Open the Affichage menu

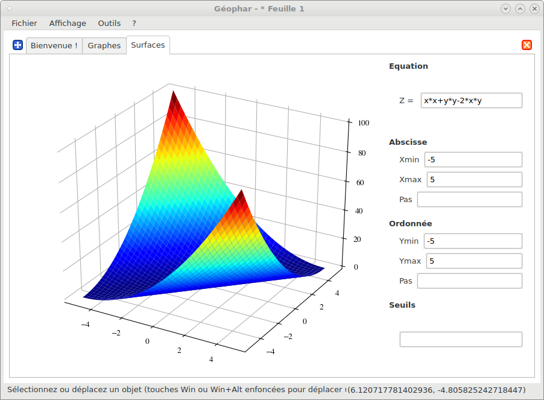coord(68,24)
